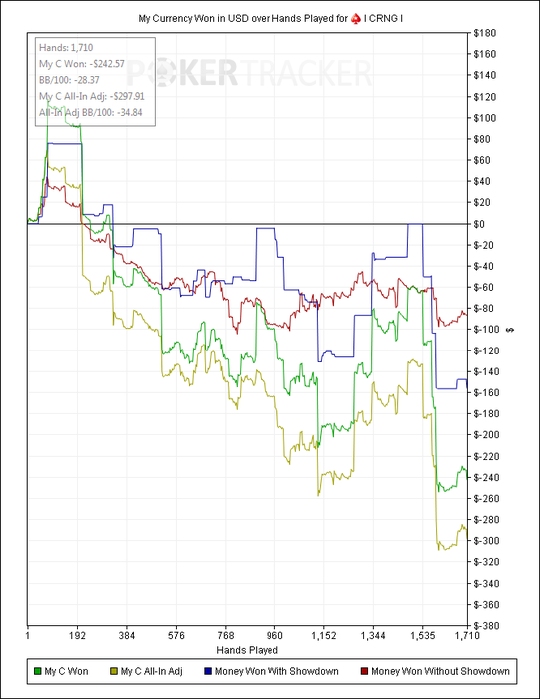Click the red spade icon in title
The image size is (540, 699).
(356, 19)
